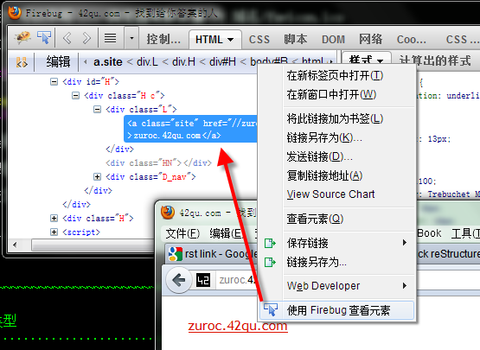This screenshot has width=480, height=350.
Task: Click the browser address bar showing zuroc.4
Action: coord(236,280)
